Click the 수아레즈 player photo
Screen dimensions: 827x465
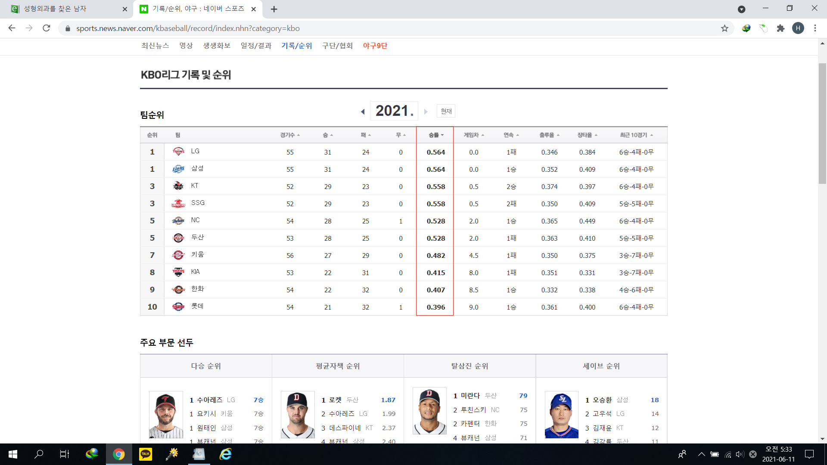pyautogui.click(x=166, y=415)
